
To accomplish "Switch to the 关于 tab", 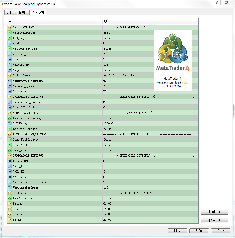I will pos(9,13).
